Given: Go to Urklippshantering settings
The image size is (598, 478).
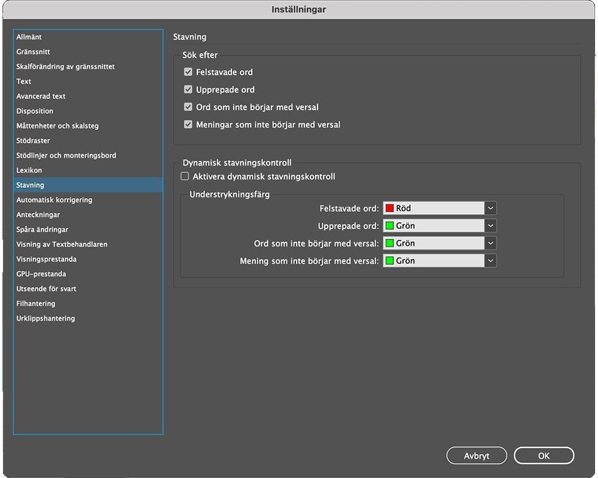Looking at the screenshot, I should point(88,318).
